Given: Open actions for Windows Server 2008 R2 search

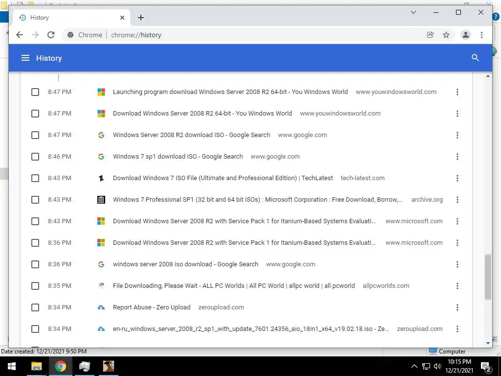Looking at the screenshot, I should pyautogui.click(x=457, y=135).
